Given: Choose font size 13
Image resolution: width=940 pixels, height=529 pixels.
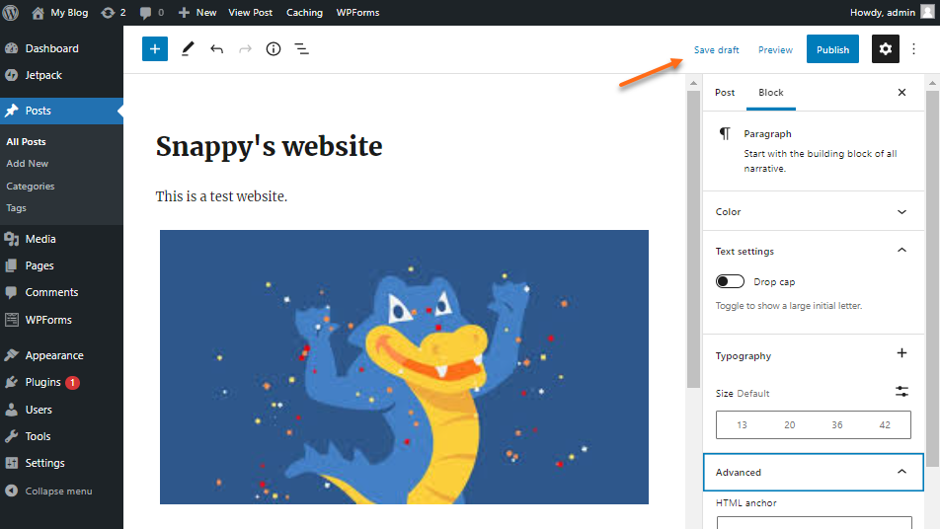Looking at the screenshot, I should [x=742, y=424].
